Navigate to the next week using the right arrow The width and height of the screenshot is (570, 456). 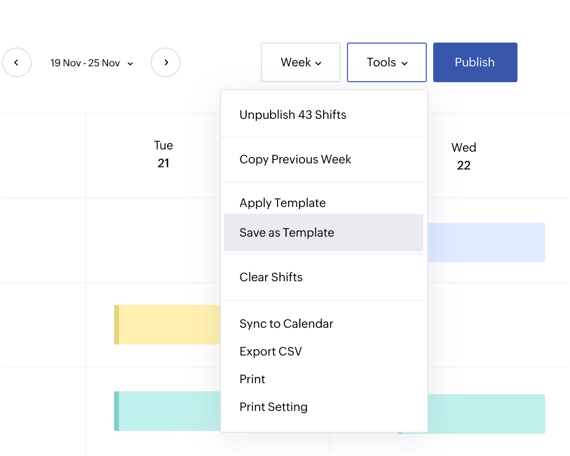coord(166,62)
